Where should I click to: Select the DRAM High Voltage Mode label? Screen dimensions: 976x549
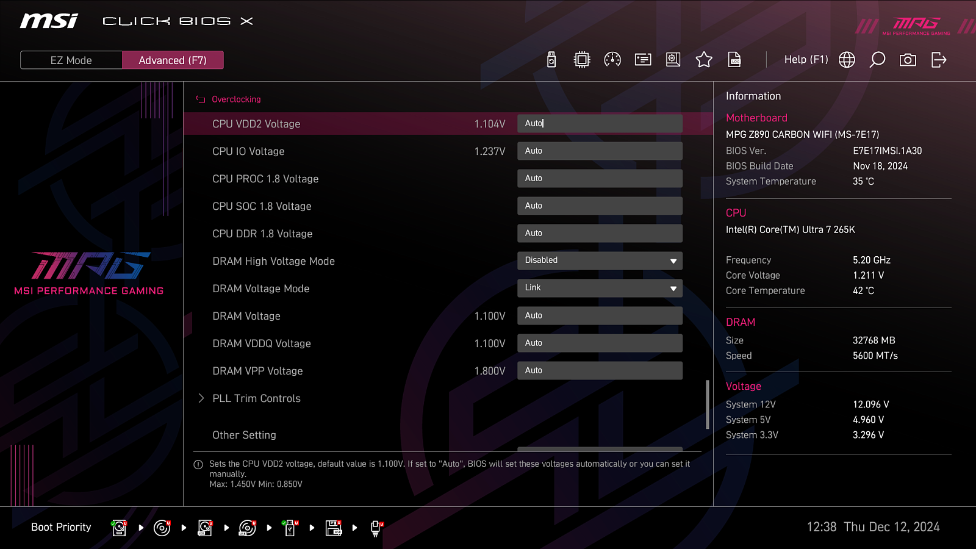(273, 261)
